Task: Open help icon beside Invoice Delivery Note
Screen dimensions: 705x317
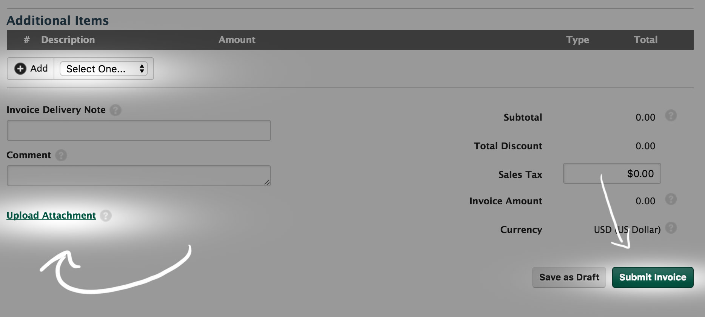Action: coord(115,110)
